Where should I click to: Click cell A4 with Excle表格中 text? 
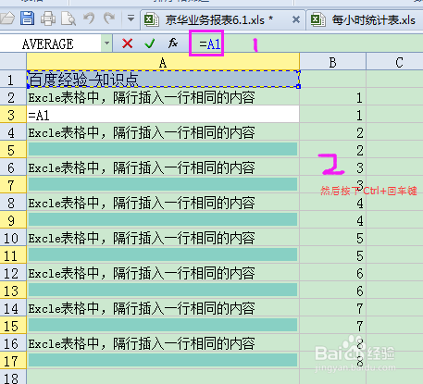point(163,132)
